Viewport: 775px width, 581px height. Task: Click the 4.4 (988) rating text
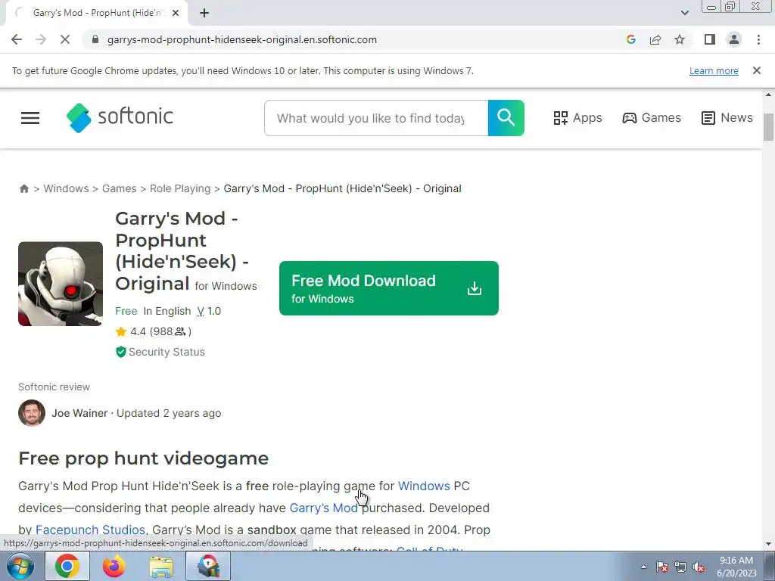pyautogui.click(x=160, y=331)
